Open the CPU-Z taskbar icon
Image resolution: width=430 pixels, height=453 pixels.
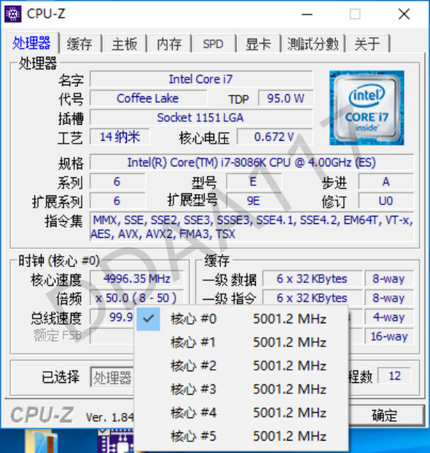(x=116, y=441)
